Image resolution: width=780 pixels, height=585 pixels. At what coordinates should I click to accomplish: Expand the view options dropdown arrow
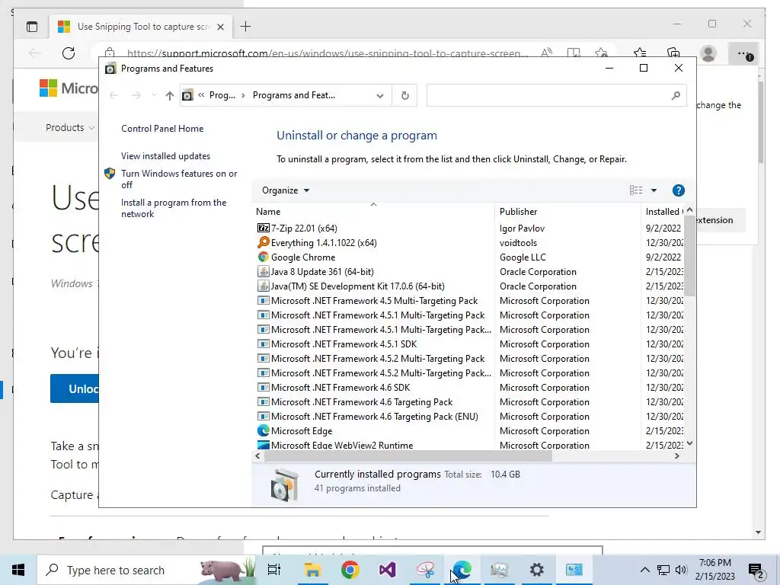point(654,190)
